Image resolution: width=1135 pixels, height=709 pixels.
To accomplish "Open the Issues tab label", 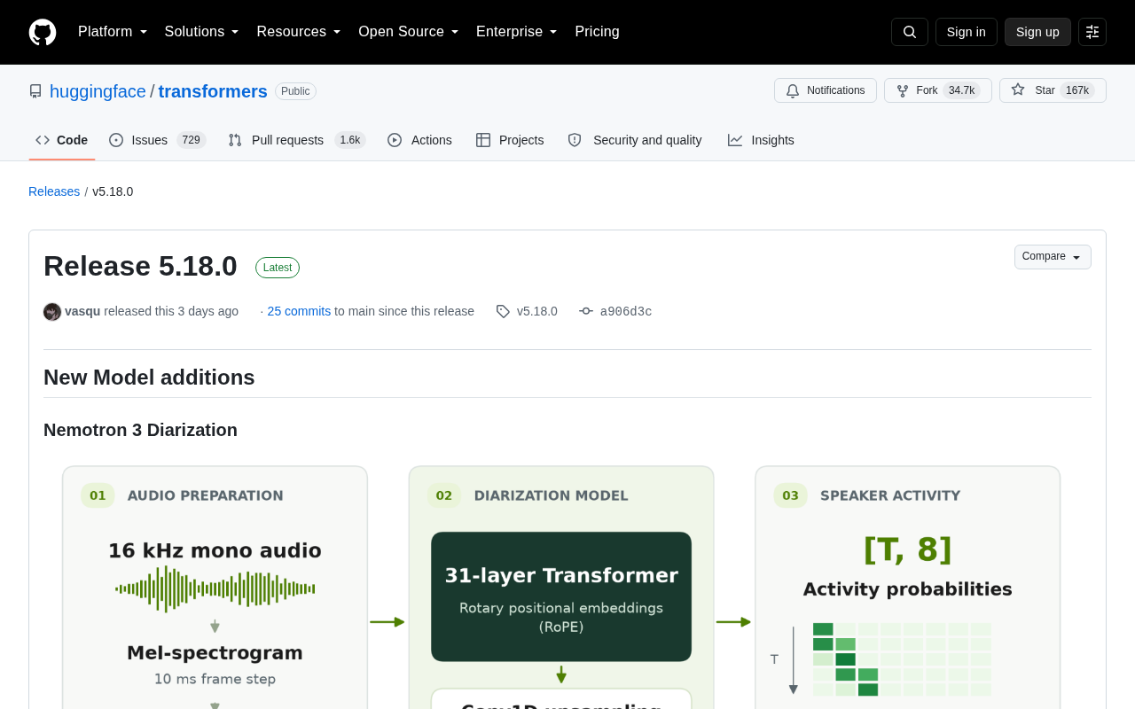I will tap(149, 140).
